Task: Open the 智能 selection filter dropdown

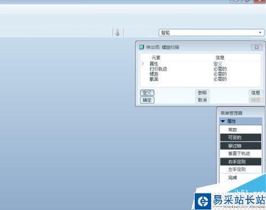Action: point(211,32)
